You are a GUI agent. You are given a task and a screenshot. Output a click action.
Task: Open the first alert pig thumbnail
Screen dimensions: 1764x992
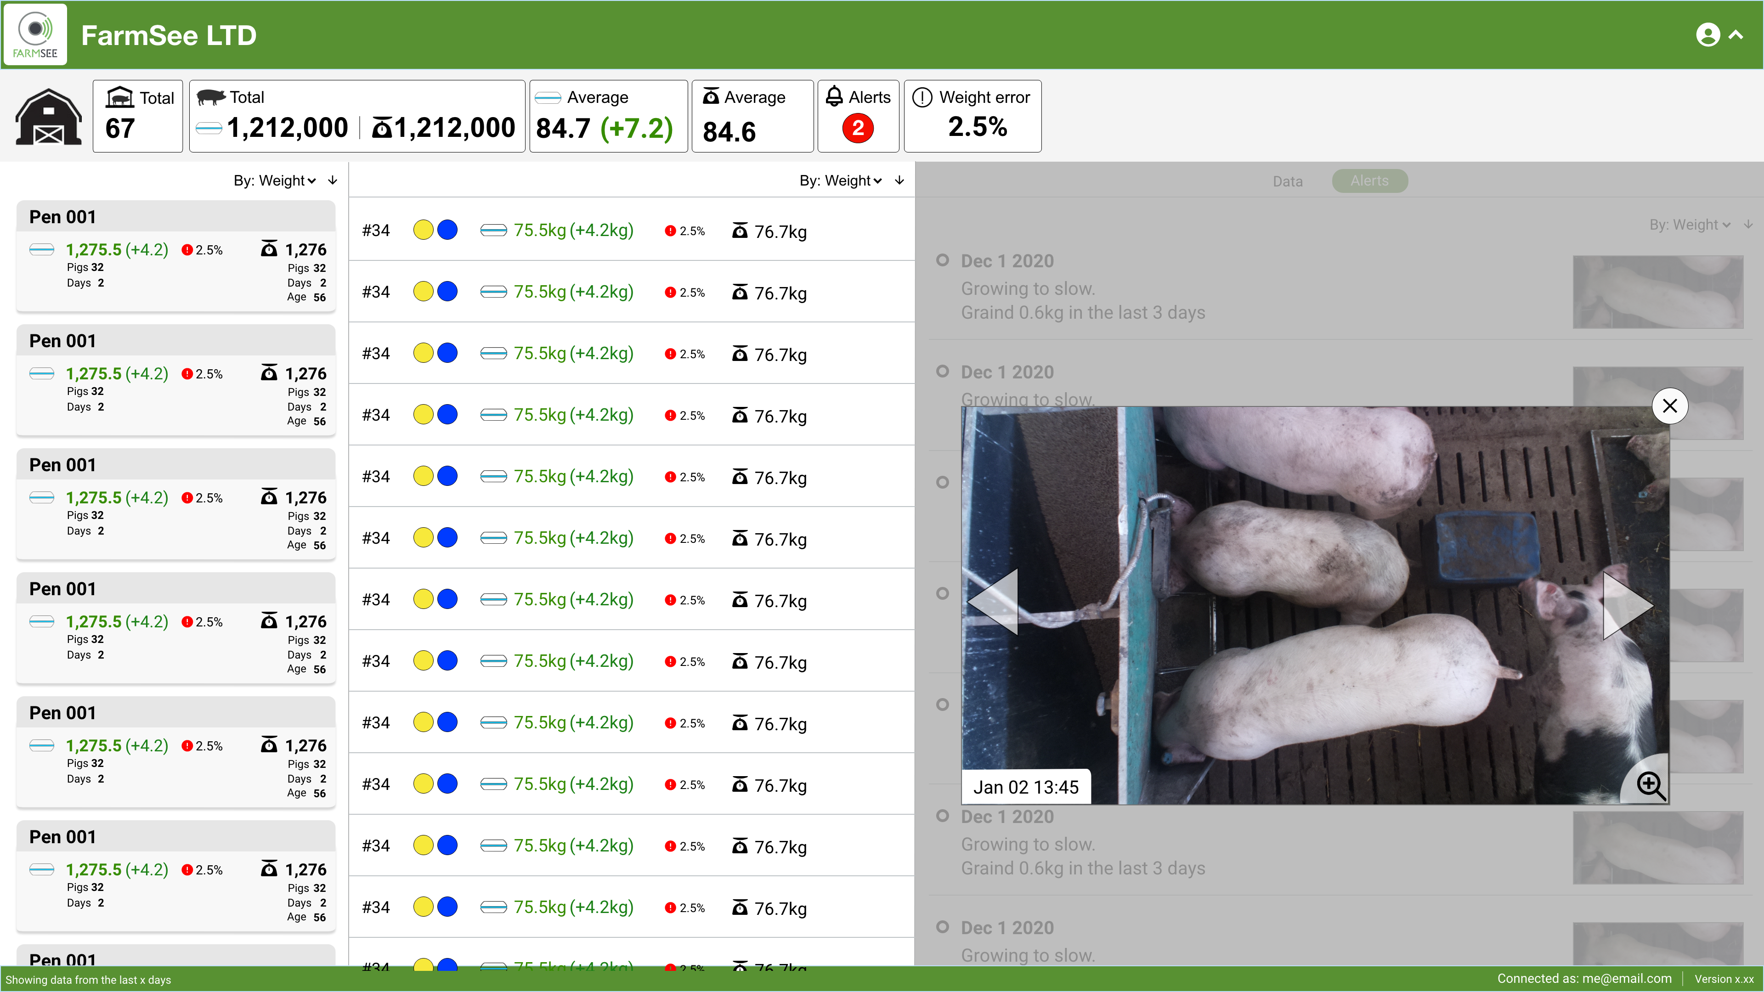tap(1658, 293)
